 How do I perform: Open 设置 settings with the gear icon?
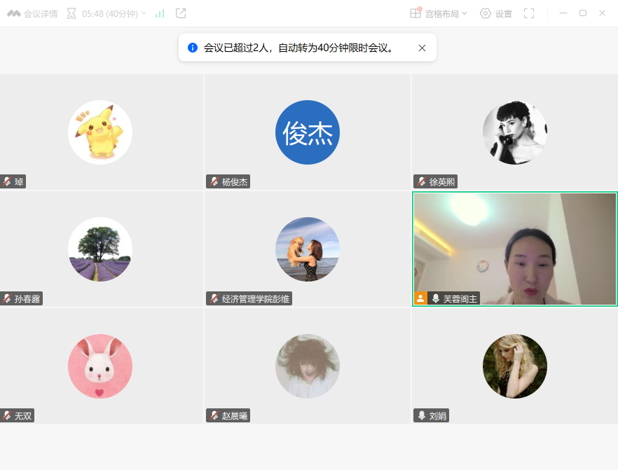495,13
